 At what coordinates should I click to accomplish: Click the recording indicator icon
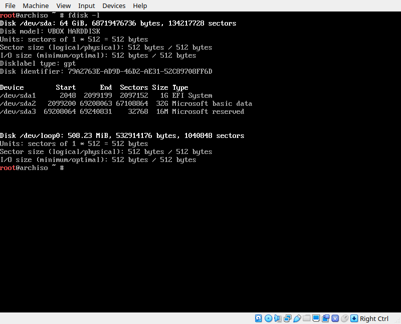pos(326,318)
